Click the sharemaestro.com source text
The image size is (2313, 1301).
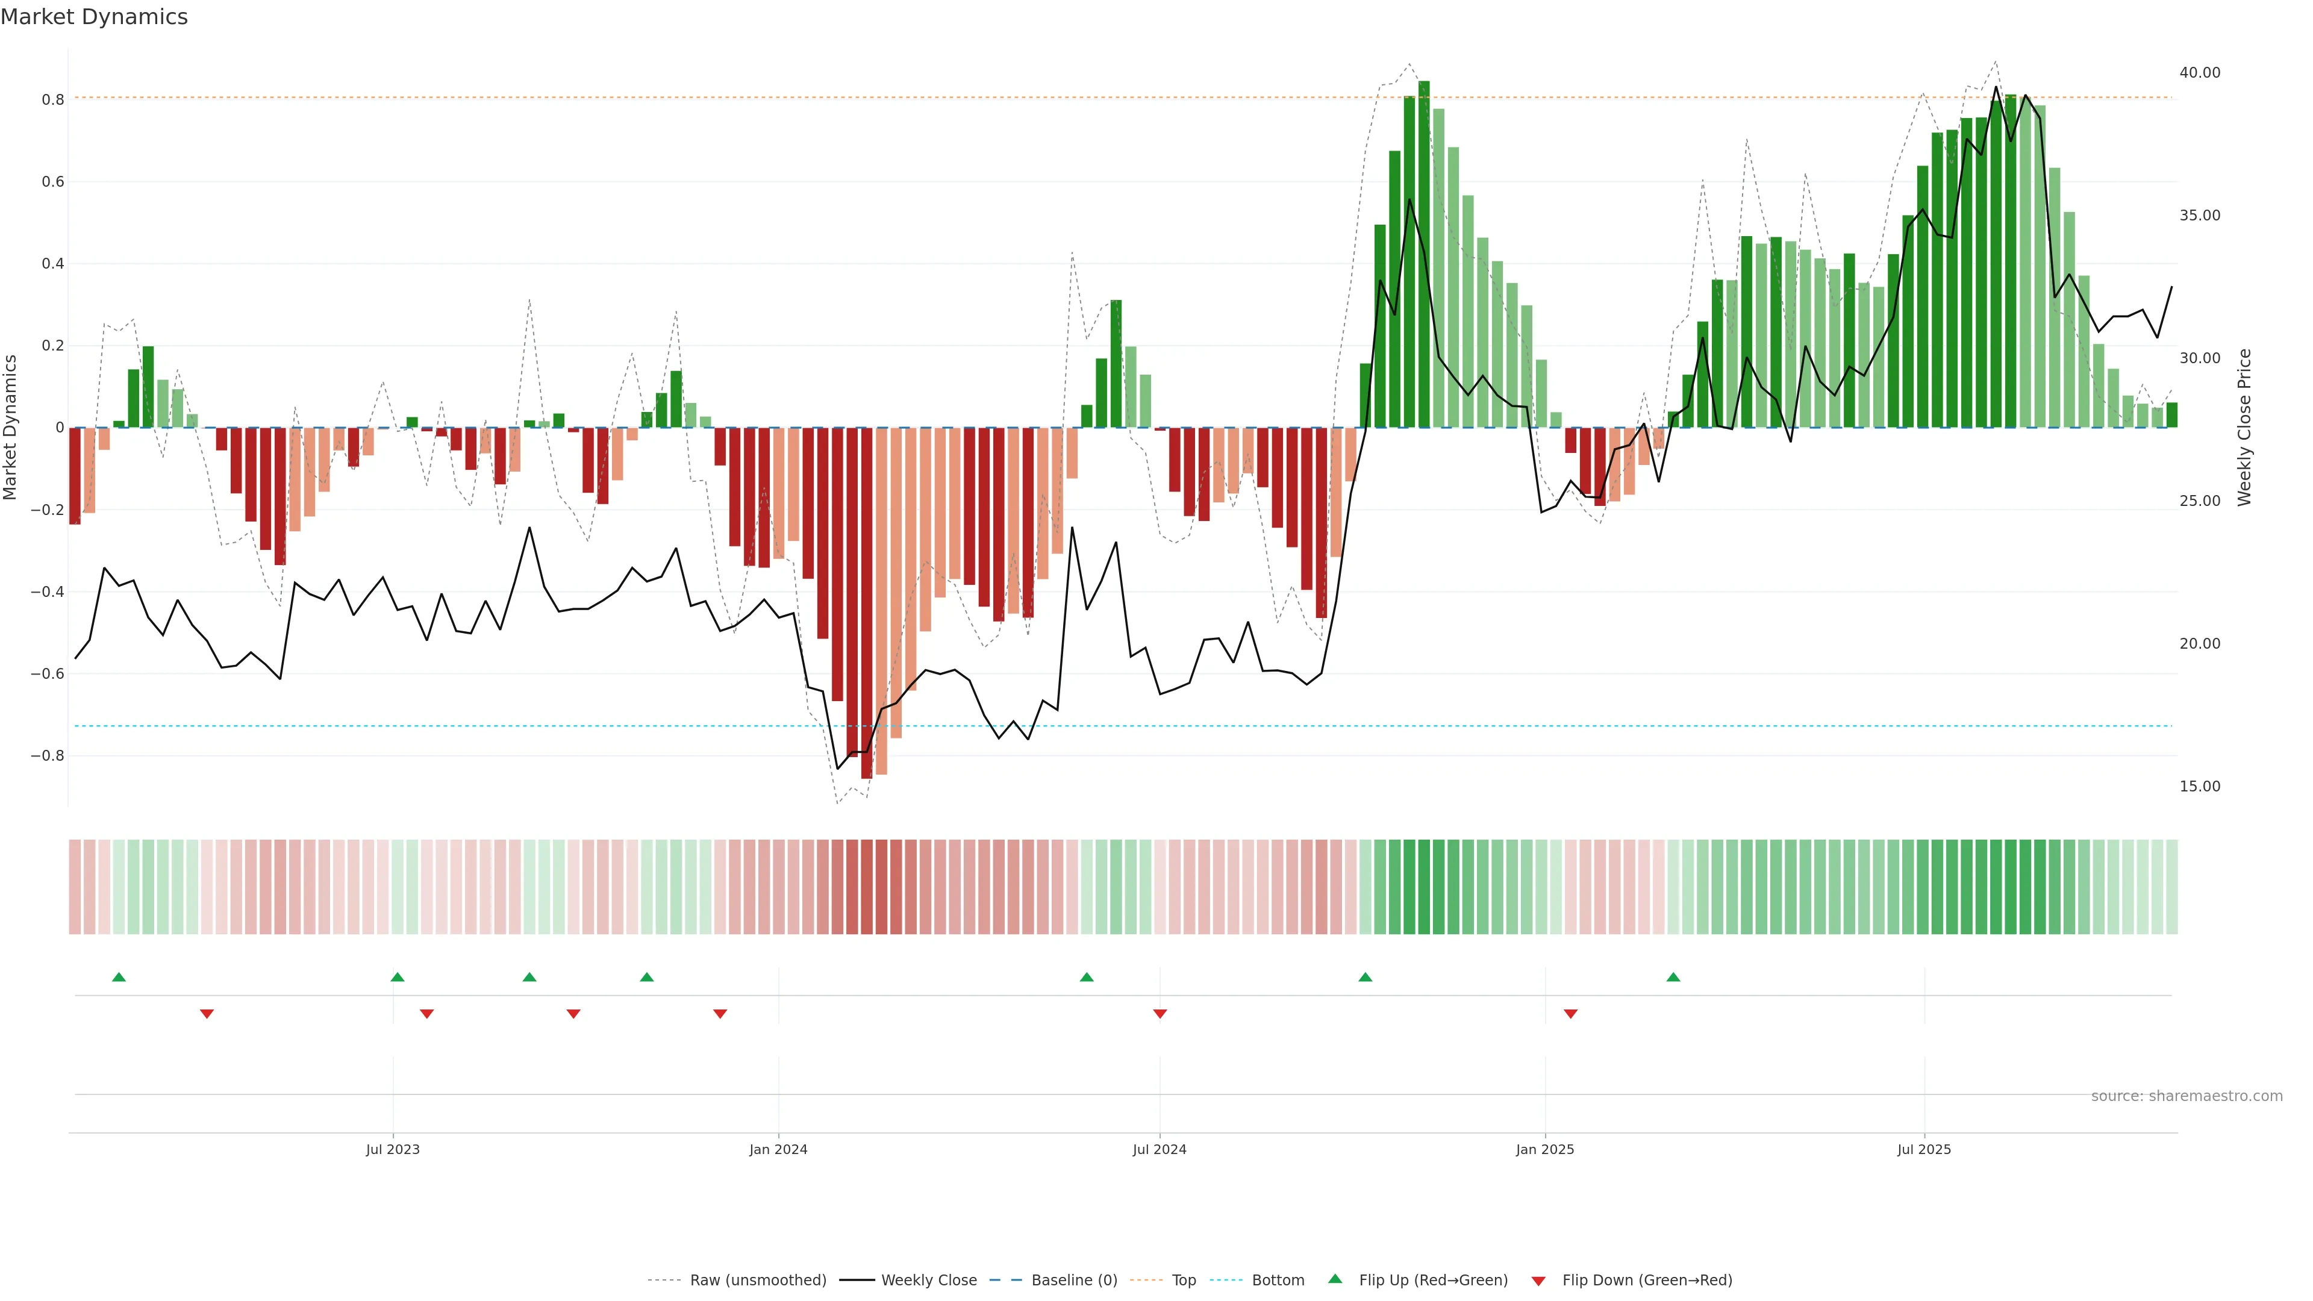pos(2187,1096)
